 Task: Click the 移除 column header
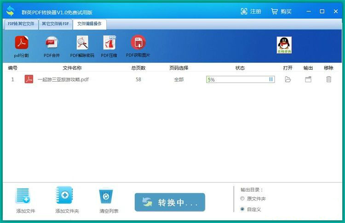328,68
